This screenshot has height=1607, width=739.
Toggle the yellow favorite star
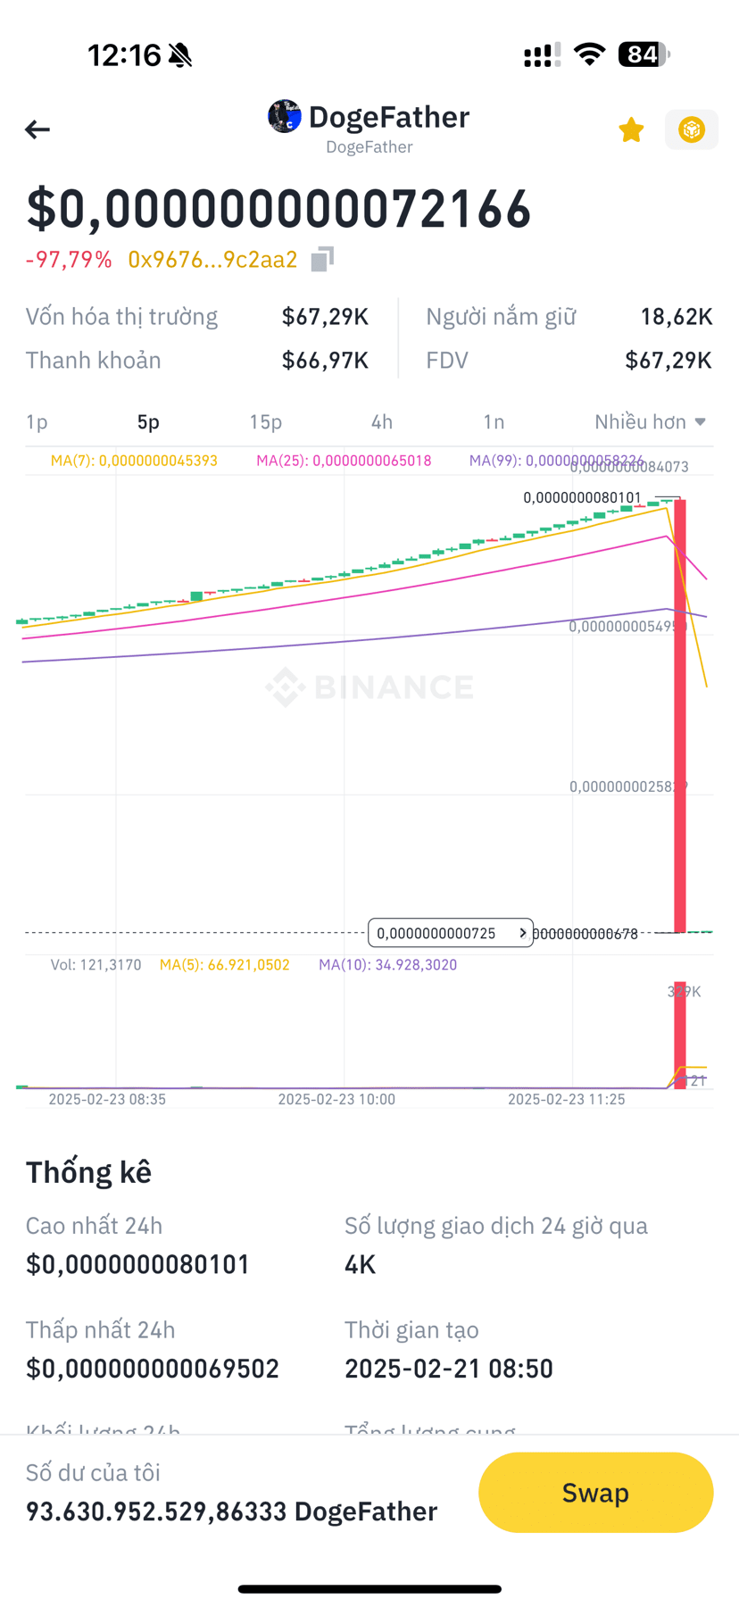click(631, 129)
